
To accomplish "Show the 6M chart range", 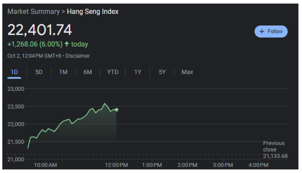I will [88, 72].
